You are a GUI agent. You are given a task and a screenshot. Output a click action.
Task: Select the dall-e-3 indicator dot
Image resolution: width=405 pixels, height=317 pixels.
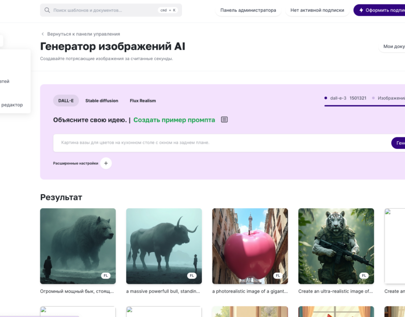pos(324,98)
